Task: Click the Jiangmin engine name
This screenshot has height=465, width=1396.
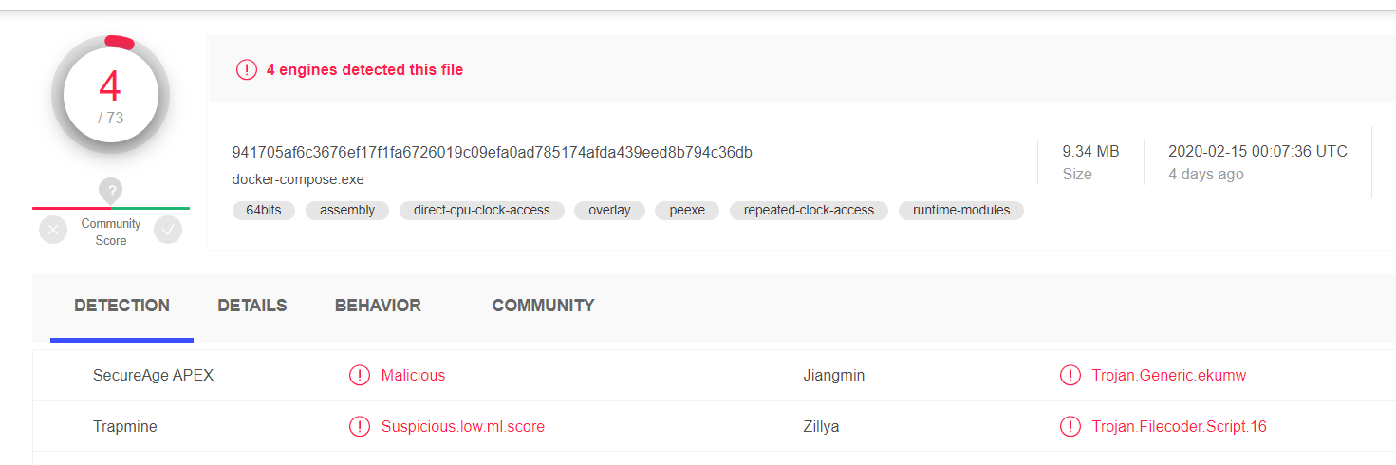Action: [834, 376]
